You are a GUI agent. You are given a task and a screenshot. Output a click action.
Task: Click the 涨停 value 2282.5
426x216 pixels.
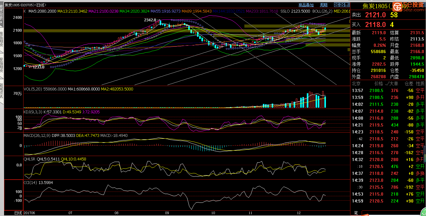[x=380, y=64]
